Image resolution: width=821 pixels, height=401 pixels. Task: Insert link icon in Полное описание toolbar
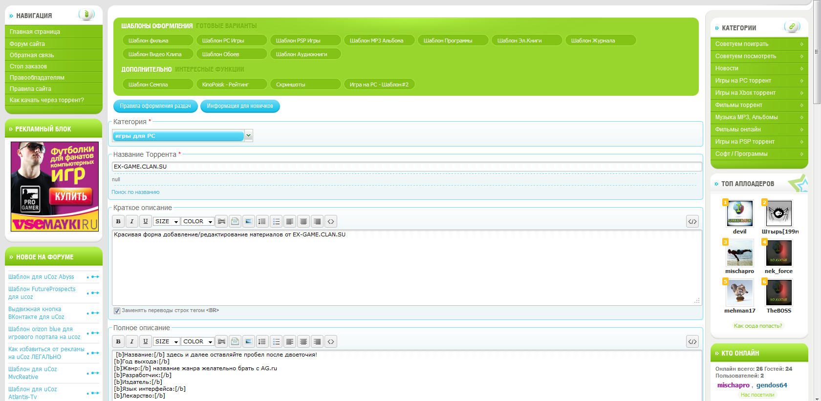click(x=221, y=341)
